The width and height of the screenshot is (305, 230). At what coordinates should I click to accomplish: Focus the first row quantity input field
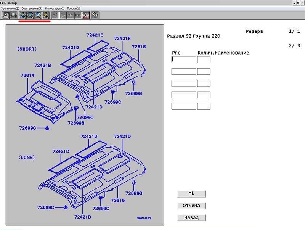click(x=204, y=60)
